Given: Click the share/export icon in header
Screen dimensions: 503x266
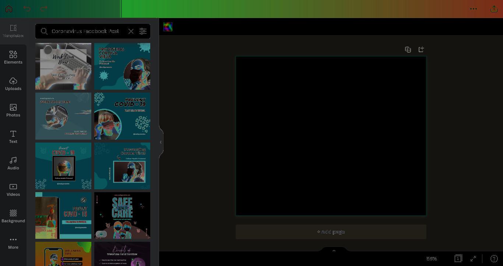Looking at the screenshot, I should pyautogui.click(x=494, y=9).
